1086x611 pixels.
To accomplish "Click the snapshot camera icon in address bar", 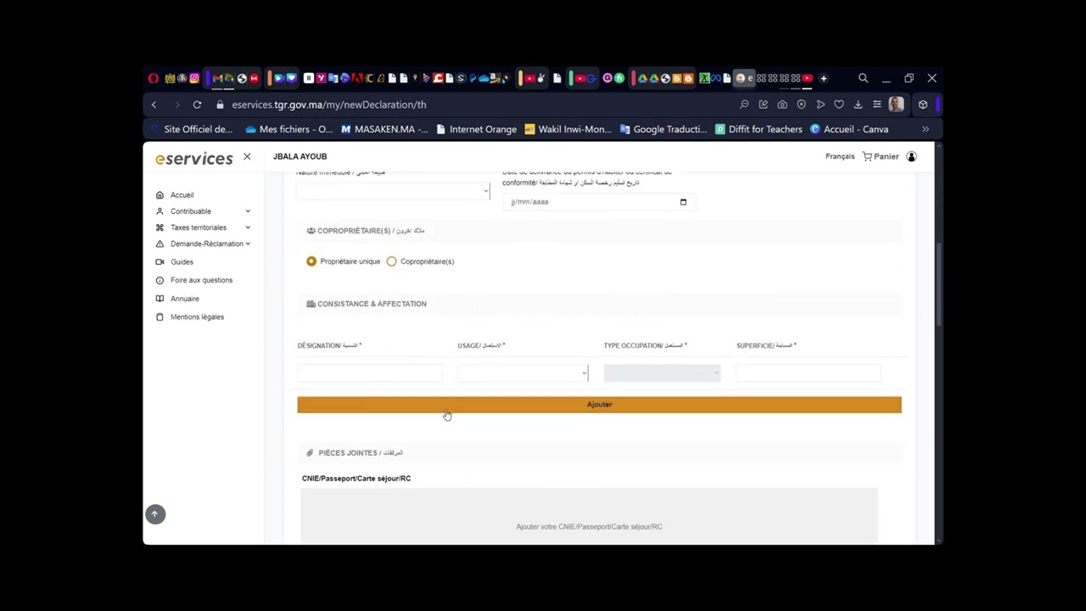I will [x=782, y=104].
